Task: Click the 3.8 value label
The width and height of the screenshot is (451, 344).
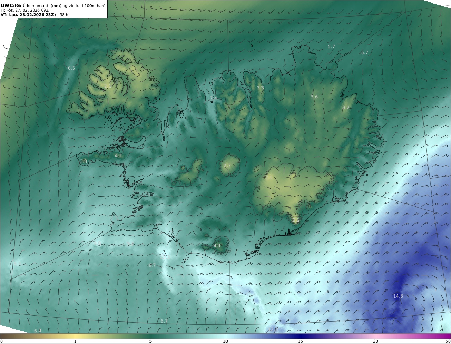Action: pyautogui.click(x=84, y=161)
